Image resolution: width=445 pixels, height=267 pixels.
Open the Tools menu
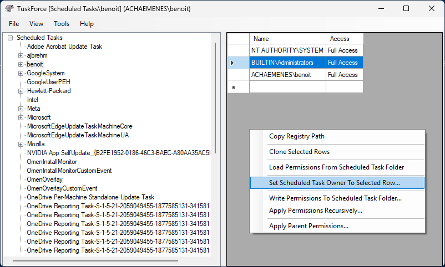[x=62, y=24]
